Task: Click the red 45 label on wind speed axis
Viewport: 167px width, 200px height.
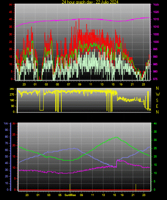Action: point(10,12)
